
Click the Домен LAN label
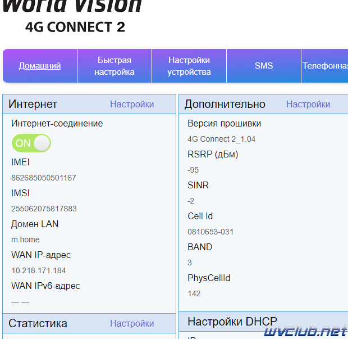click(35, 224)
